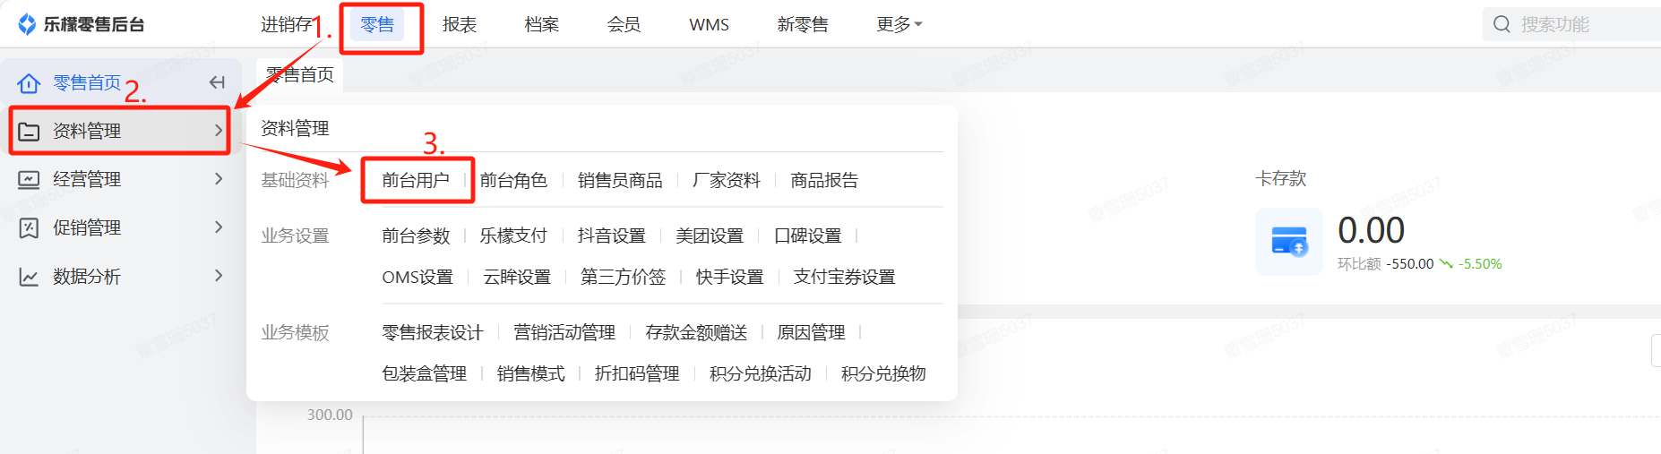
Task: Open 前台参数 link
Action: (416, 236)
